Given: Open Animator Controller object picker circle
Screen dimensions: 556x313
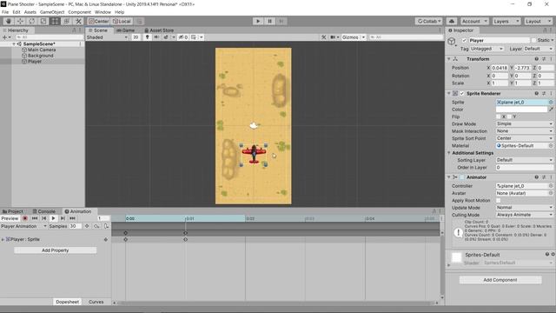Looking at the screenshot, I should pyautogui.click(x=551, y=185).
